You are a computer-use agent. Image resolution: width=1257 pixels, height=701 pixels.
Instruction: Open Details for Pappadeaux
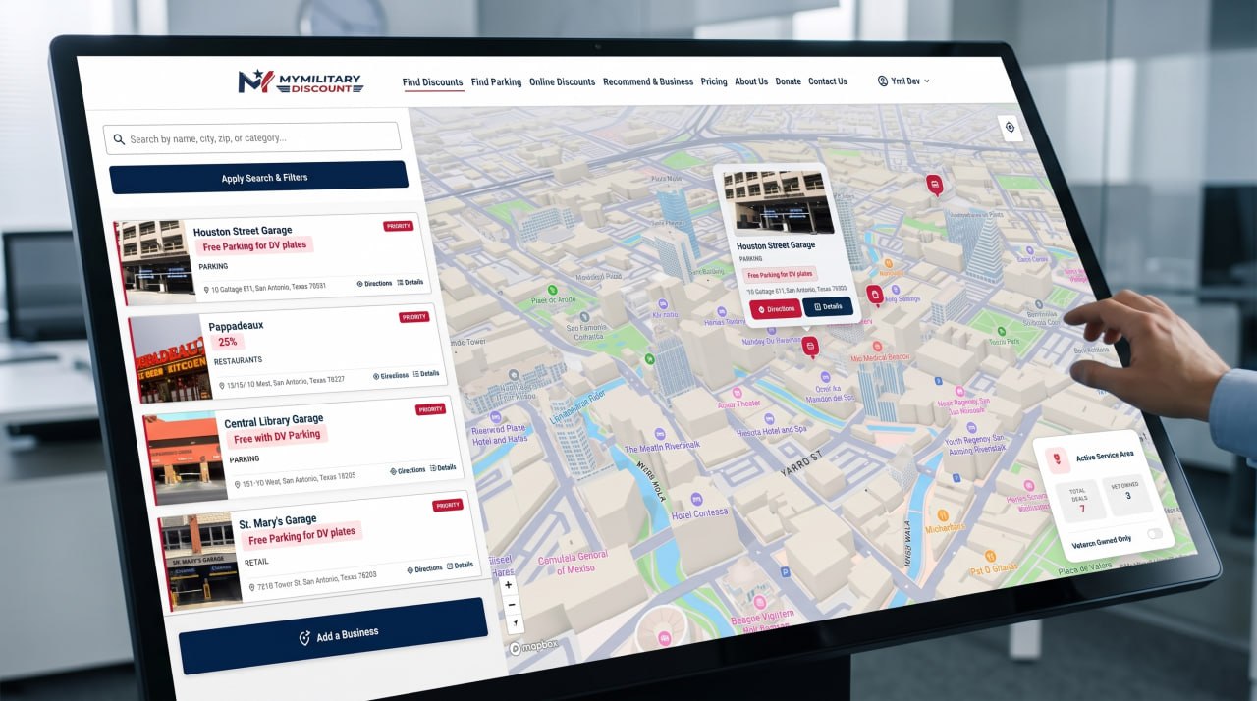[x=427, y=374]
